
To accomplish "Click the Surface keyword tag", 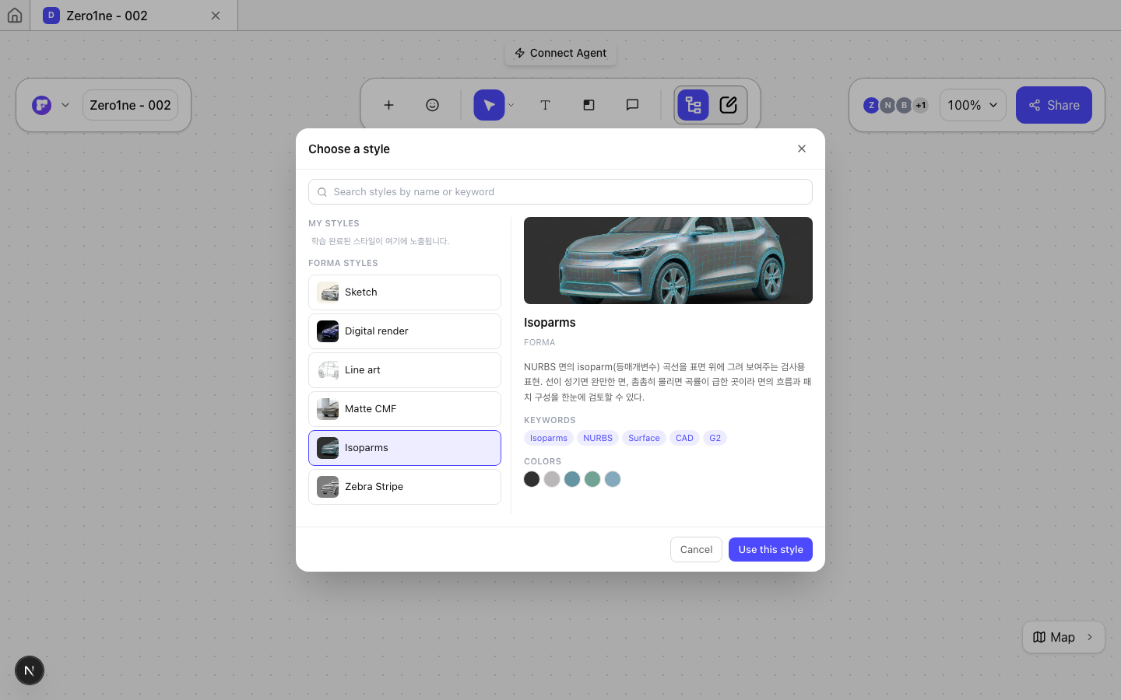I will pos(644,438).
